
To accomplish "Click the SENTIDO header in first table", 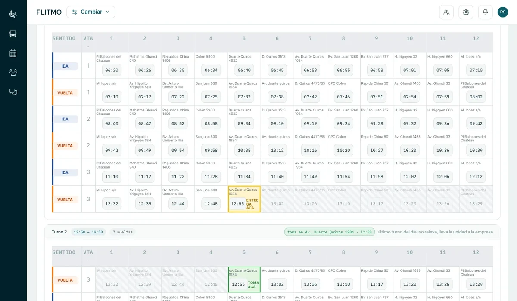I will 64,38.
